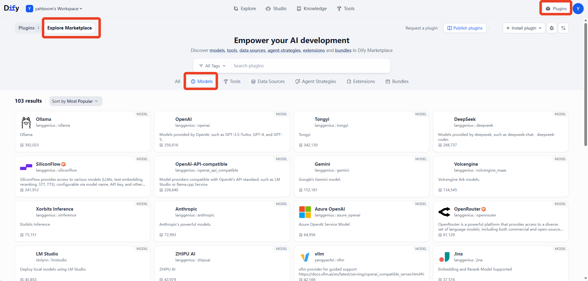Open the DeepSeek plugin card title
The image size is (588, 281).
(x=465, y=119)
